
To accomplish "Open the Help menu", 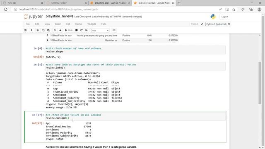I will [x=104, y=24].
